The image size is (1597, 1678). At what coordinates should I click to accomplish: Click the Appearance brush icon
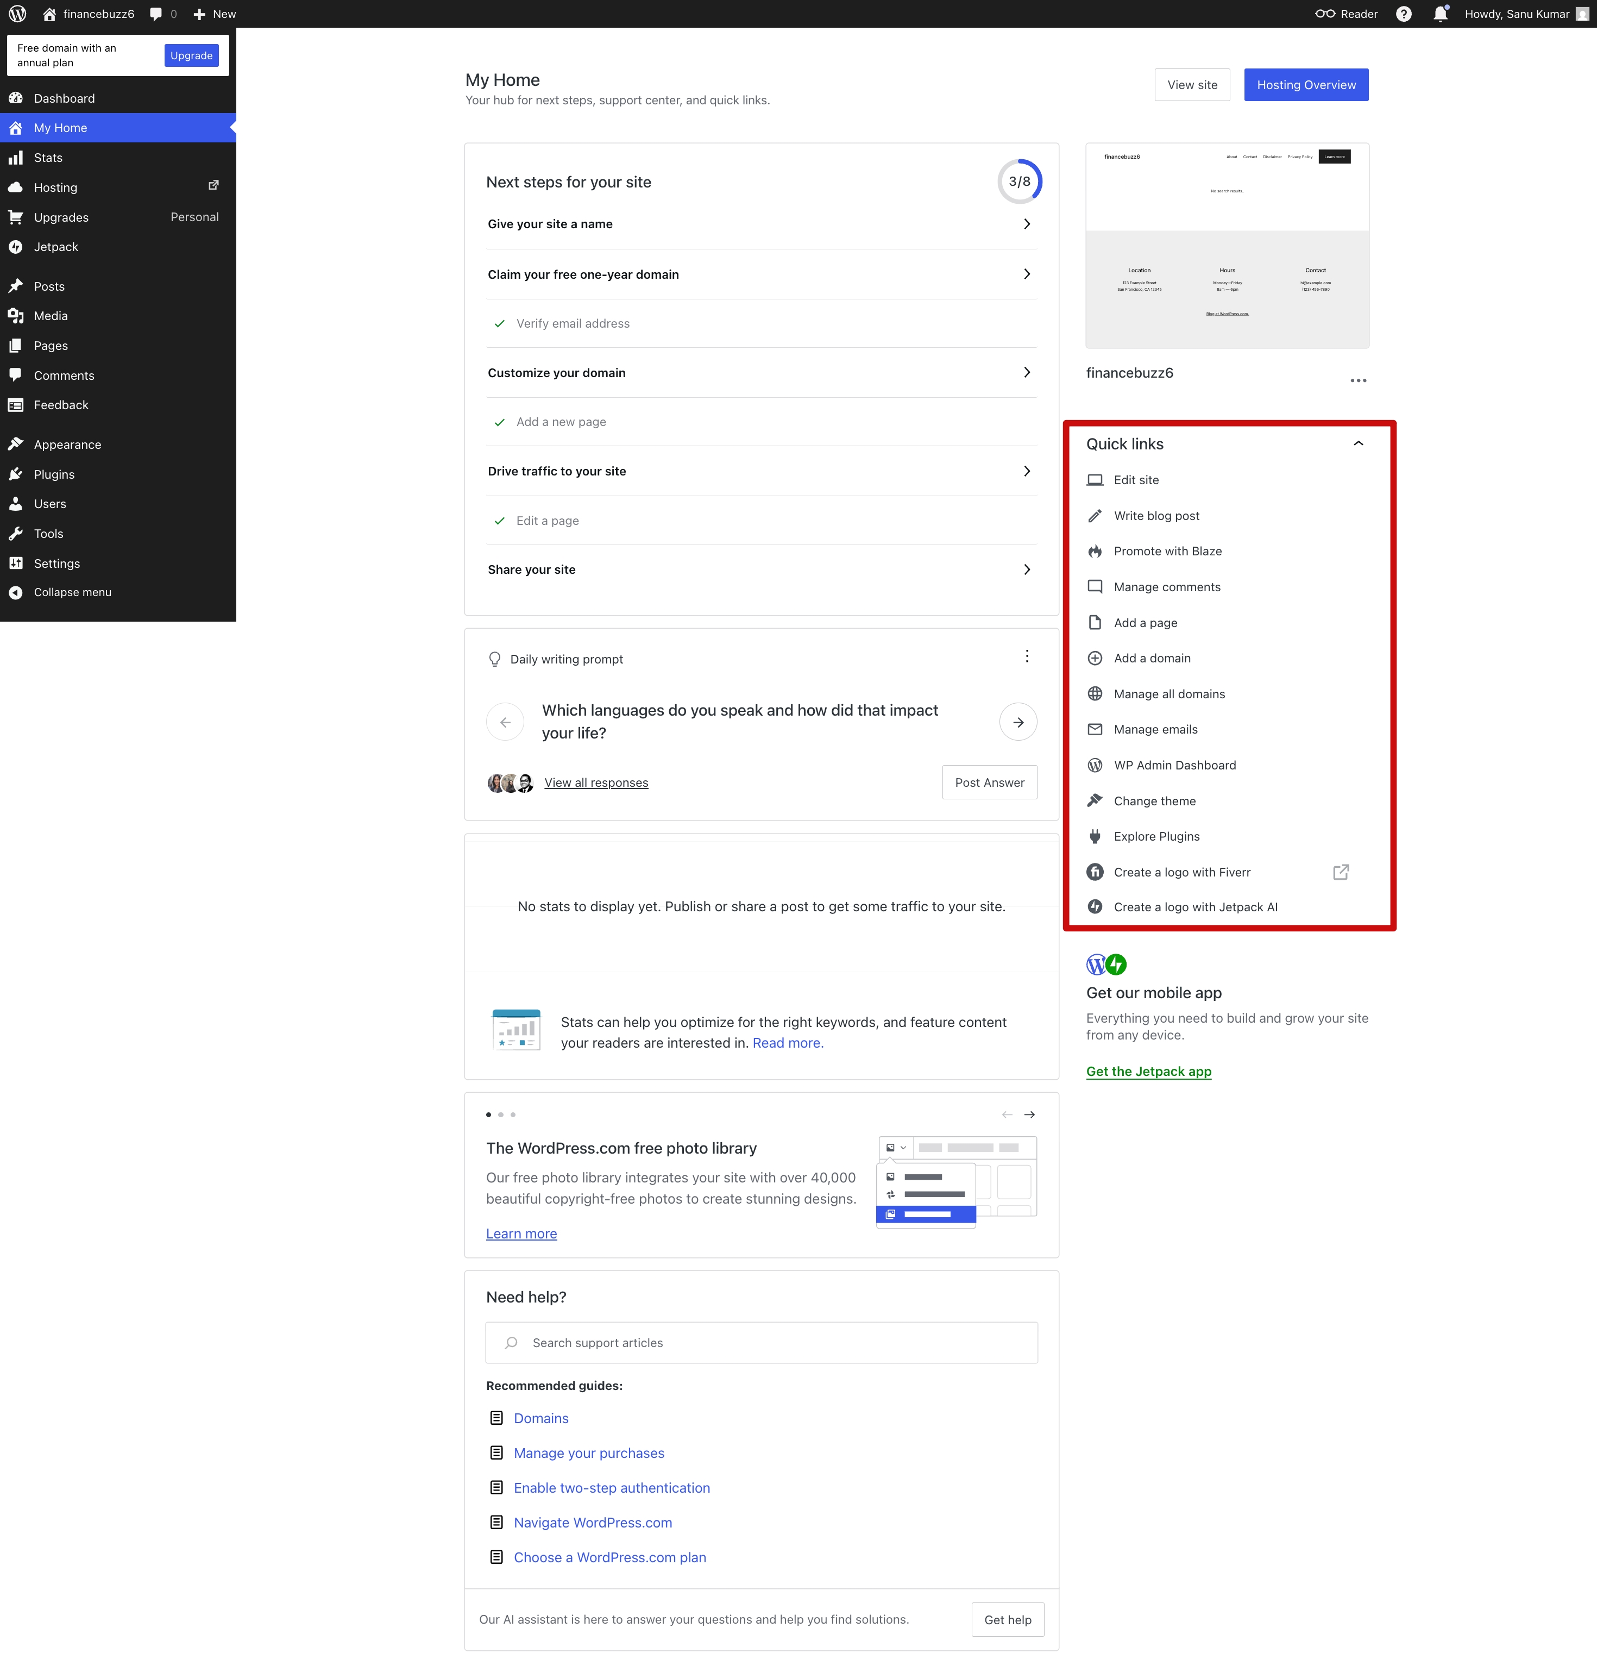(x=15, y=444)
